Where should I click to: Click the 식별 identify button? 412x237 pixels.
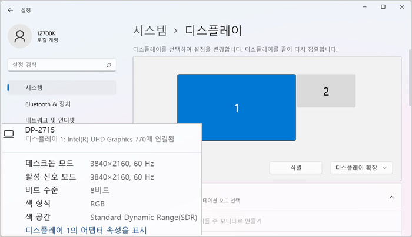[295, 168]
